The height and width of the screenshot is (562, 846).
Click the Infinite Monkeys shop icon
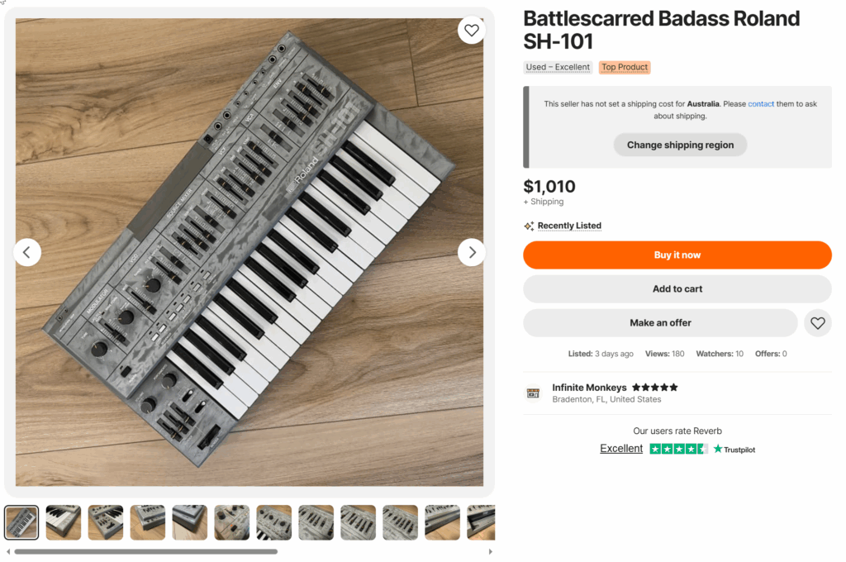coord(533,393)
